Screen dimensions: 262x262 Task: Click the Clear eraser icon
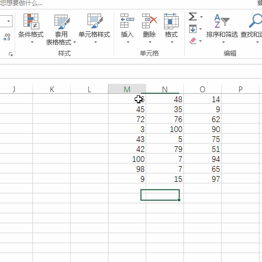click(x=193, y=41)
